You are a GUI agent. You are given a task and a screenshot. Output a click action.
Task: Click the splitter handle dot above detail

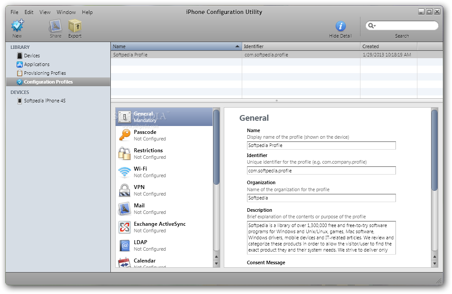(x=277, y=101)
